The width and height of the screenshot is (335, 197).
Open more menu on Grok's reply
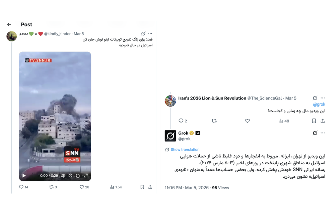point(323,133)
